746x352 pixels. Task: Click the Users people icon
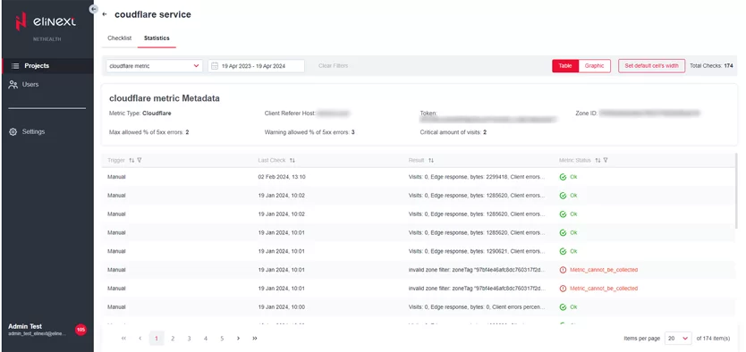[13, 85]
